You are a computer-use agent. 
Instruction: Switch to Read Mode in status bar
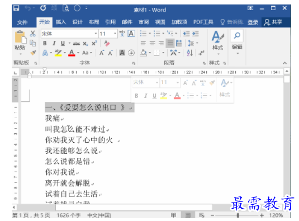point(173,215)
